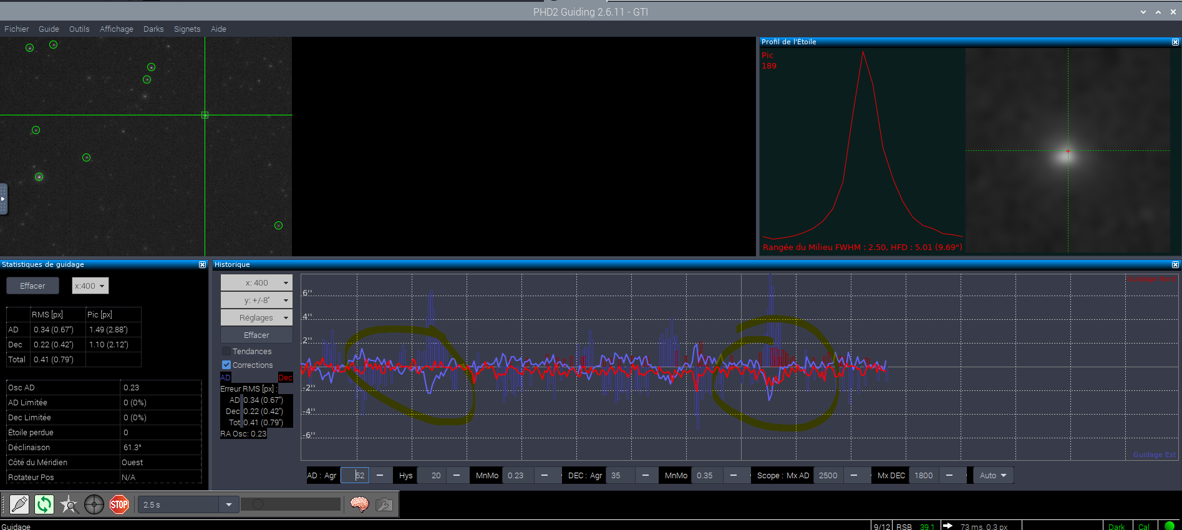Open the camera settings wrench icon
Image resolution: width=1182 pixels, height=530 pixels.
[384, 504]
